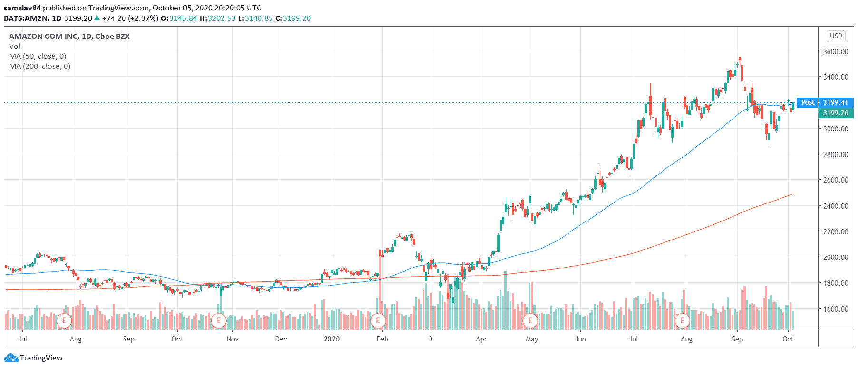Viewport: 858px width, 369px height.
Task: Click the AMAZON COM INC chart title
Action: [x=69, y=37]
